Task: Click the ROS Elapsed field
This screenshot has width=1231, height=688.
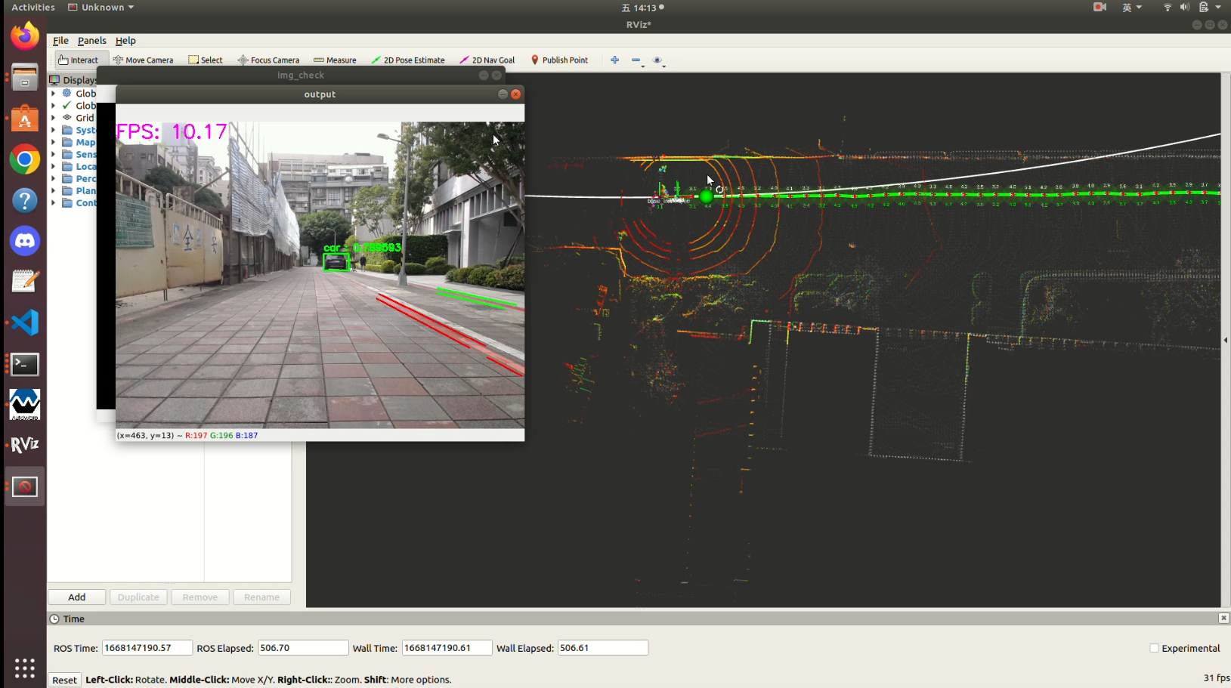Action: coord(303,648)
